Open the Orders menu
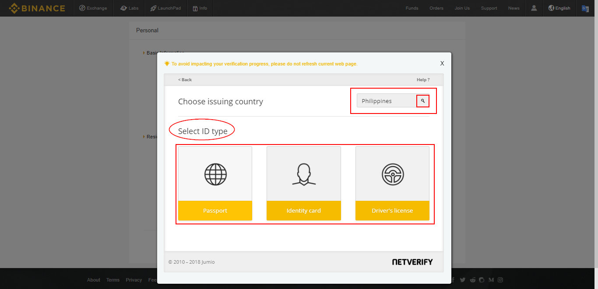The image size is (598, 289). 436,8
